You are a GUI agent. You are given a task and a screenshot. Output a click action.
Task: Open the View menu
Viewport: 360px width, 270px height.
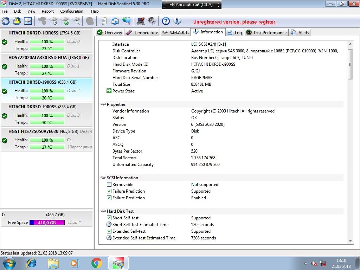pyautogui.click(x=31, y=11)
